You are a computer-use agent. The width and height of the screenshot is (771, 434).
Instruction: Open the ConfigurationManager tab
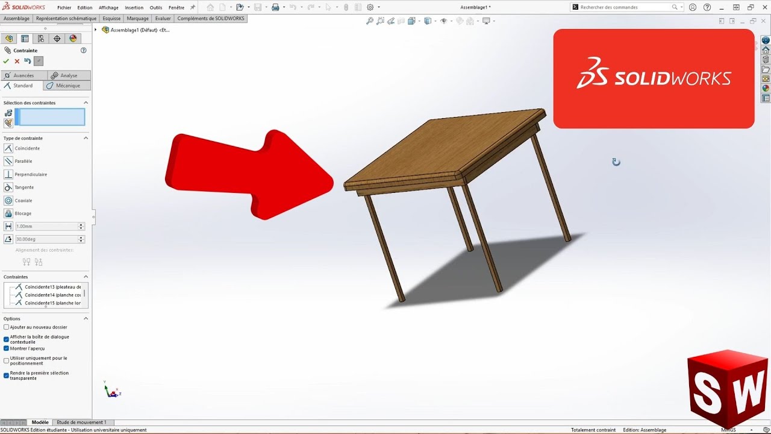41,39
